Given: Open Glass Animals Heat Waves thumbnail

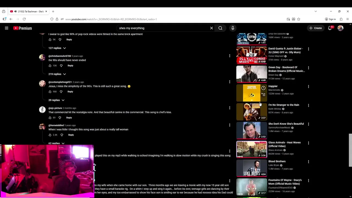Looking at the screenshot, I should [x=252, y=149].
